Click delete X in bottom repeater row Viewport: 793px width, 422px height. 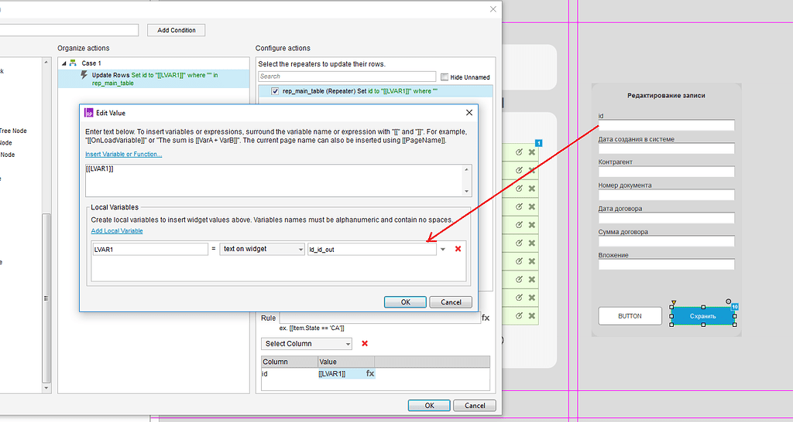click(531, 315)
